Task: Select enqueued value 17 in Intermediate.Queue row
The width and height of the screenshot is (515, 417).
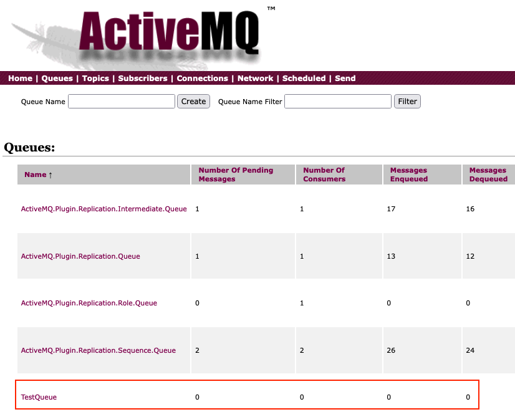Action: click(391, 209)
